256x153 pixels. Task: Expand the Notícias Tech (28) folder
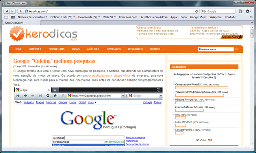coord(63,17)
